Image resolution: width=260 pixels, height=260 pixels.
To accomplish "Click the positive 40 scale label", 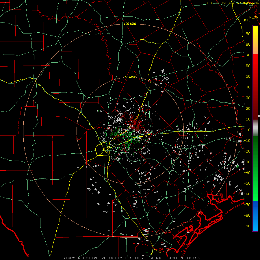I will coord(248,87).
